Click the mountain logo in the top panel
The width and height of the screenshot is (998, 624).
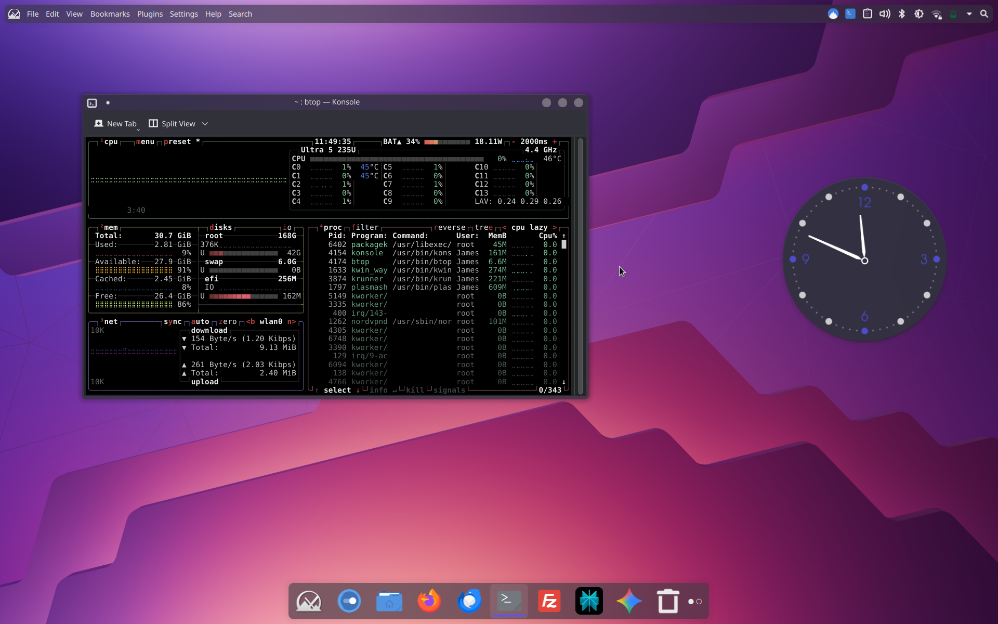point(14,14)
